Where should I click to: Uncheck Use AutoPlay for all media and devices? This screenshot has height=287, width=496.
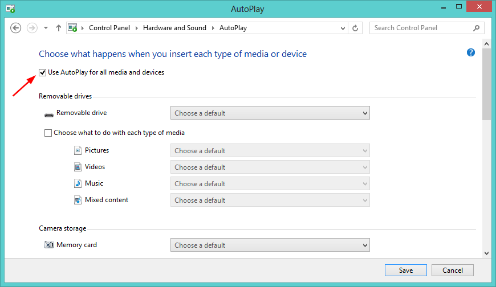pyautogui.click(x=43, y=72)
